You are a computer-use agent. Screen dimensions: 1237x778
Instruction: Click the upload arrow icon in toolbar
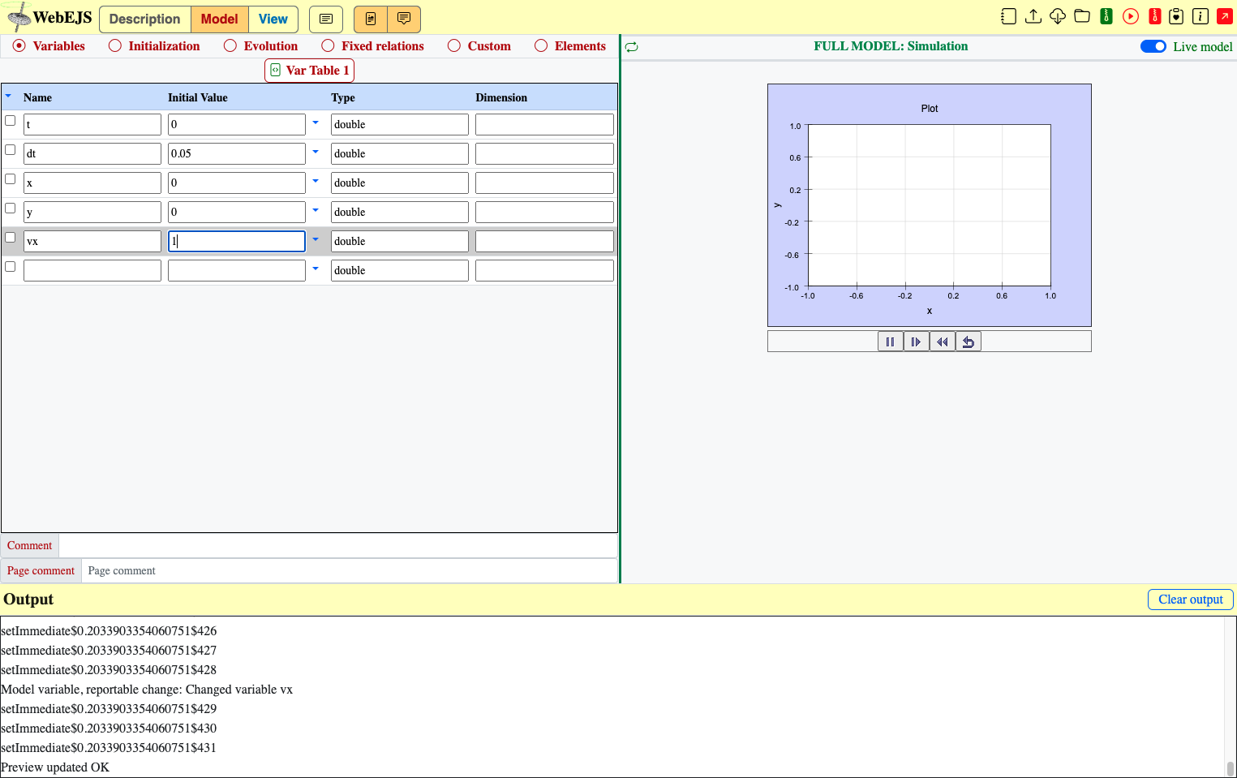click(1033, 16)
